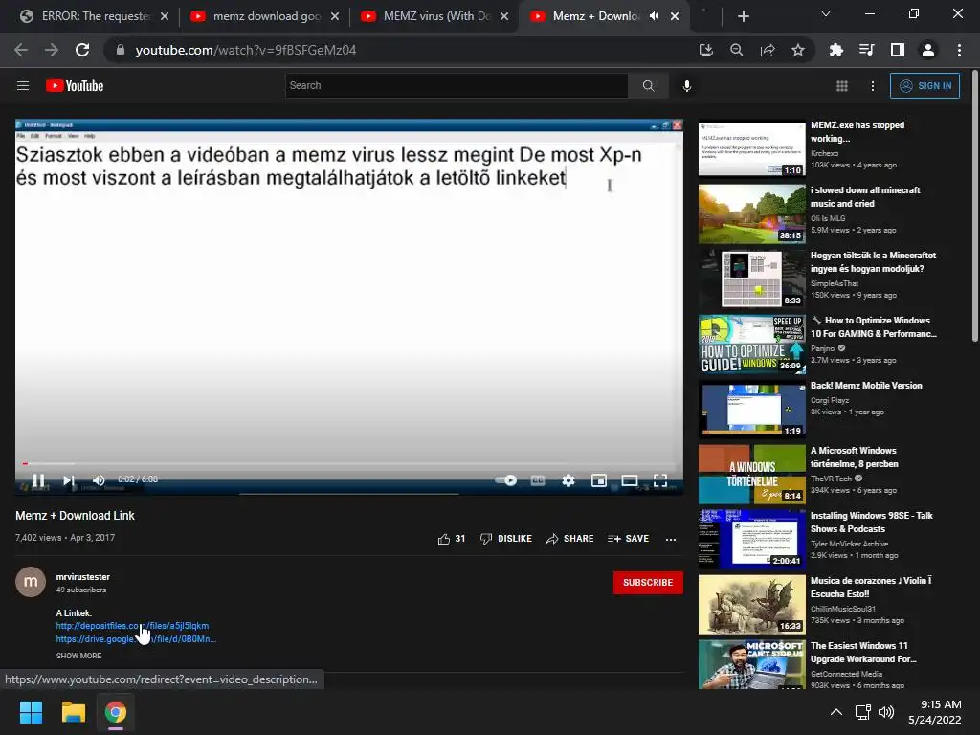Bookmark this page with the star
980x735 pixels.
[797, 50]
